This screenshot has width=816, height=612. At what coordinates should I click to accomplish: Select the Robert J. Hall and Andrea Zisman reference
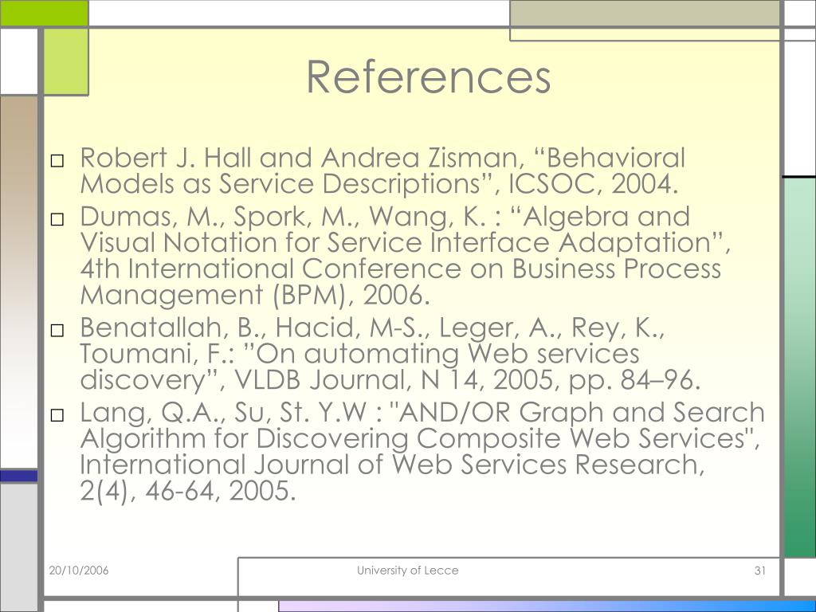[x=382, y=171]
